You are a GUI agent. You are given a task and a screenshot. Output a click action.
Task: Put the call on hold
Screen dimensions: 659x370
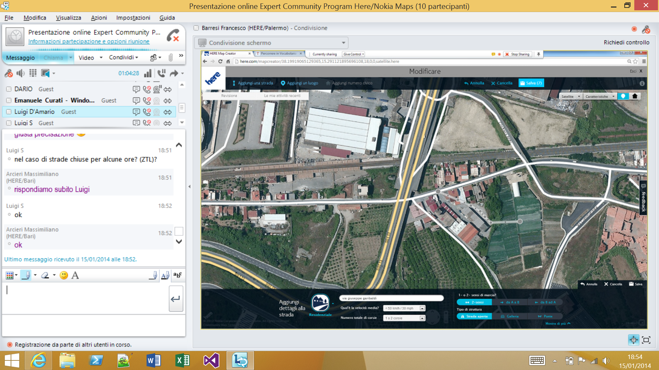coord(161,73)
